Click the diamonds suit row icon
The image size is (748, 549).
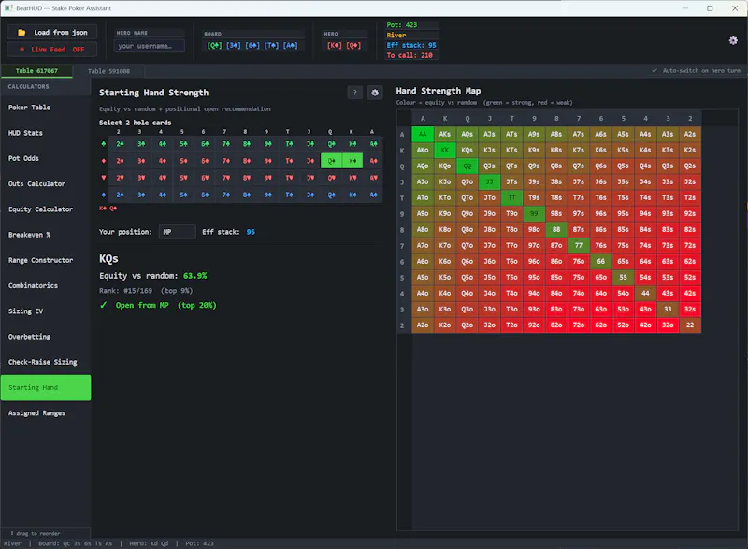pos(104,161)
